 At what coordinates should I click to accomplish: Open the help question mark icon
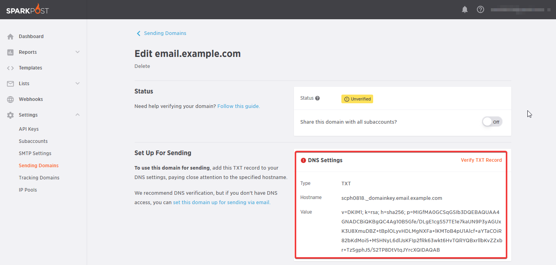click(x=480, y=10)
